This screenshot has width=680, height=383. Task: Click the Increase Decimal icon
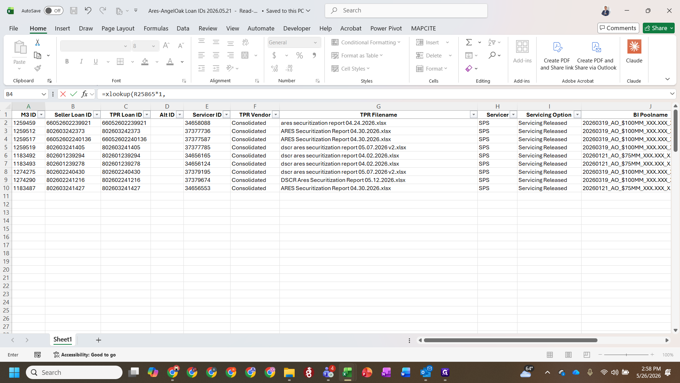274,68
